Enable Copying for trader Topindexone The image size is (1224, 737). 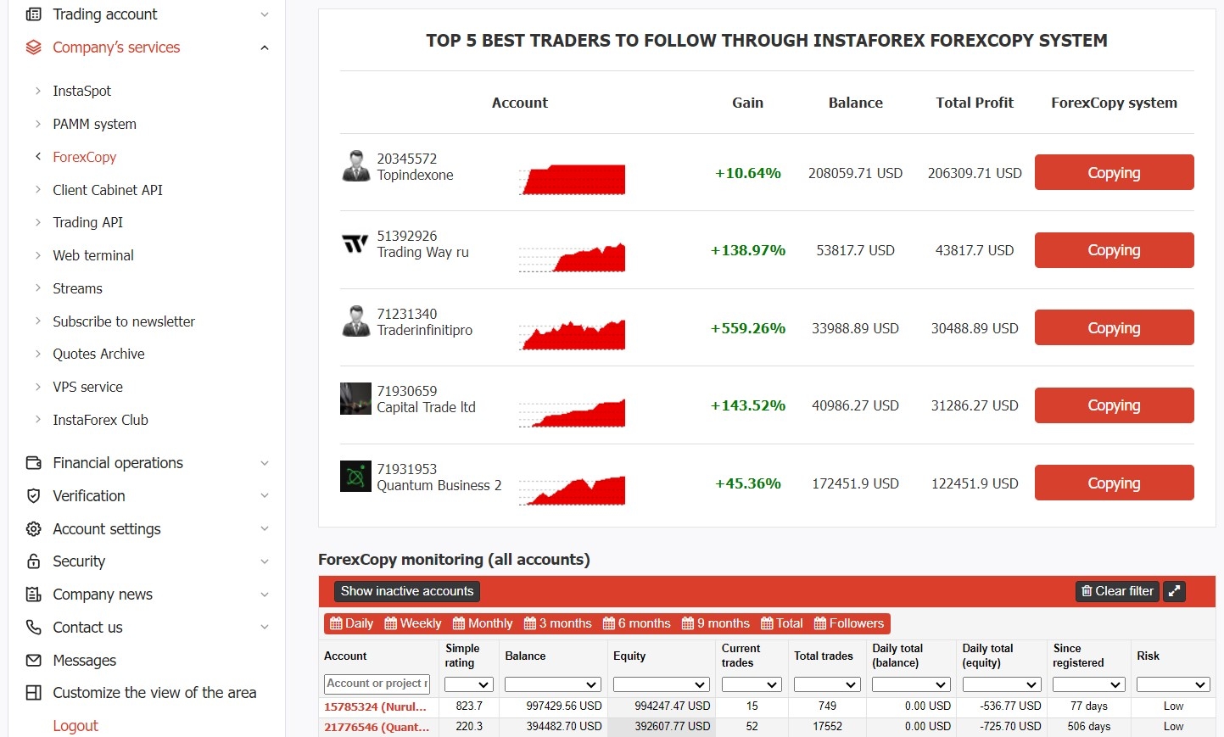coord(1114,172)
